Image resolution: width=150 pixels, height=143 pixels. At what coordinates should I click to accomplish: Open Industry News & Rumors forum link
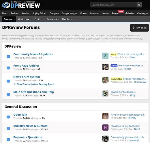(x=30, y=126)
